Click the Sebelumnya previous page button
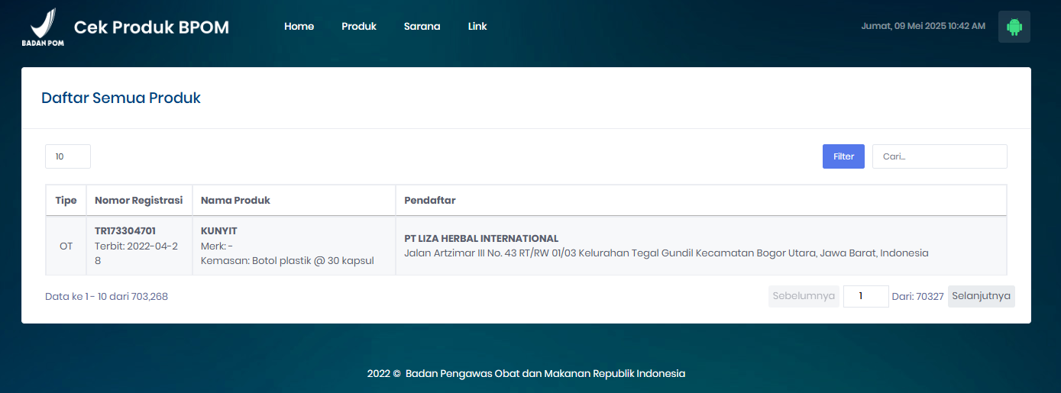The height and width of the screenshot is (393, 1061). (804, 296)
